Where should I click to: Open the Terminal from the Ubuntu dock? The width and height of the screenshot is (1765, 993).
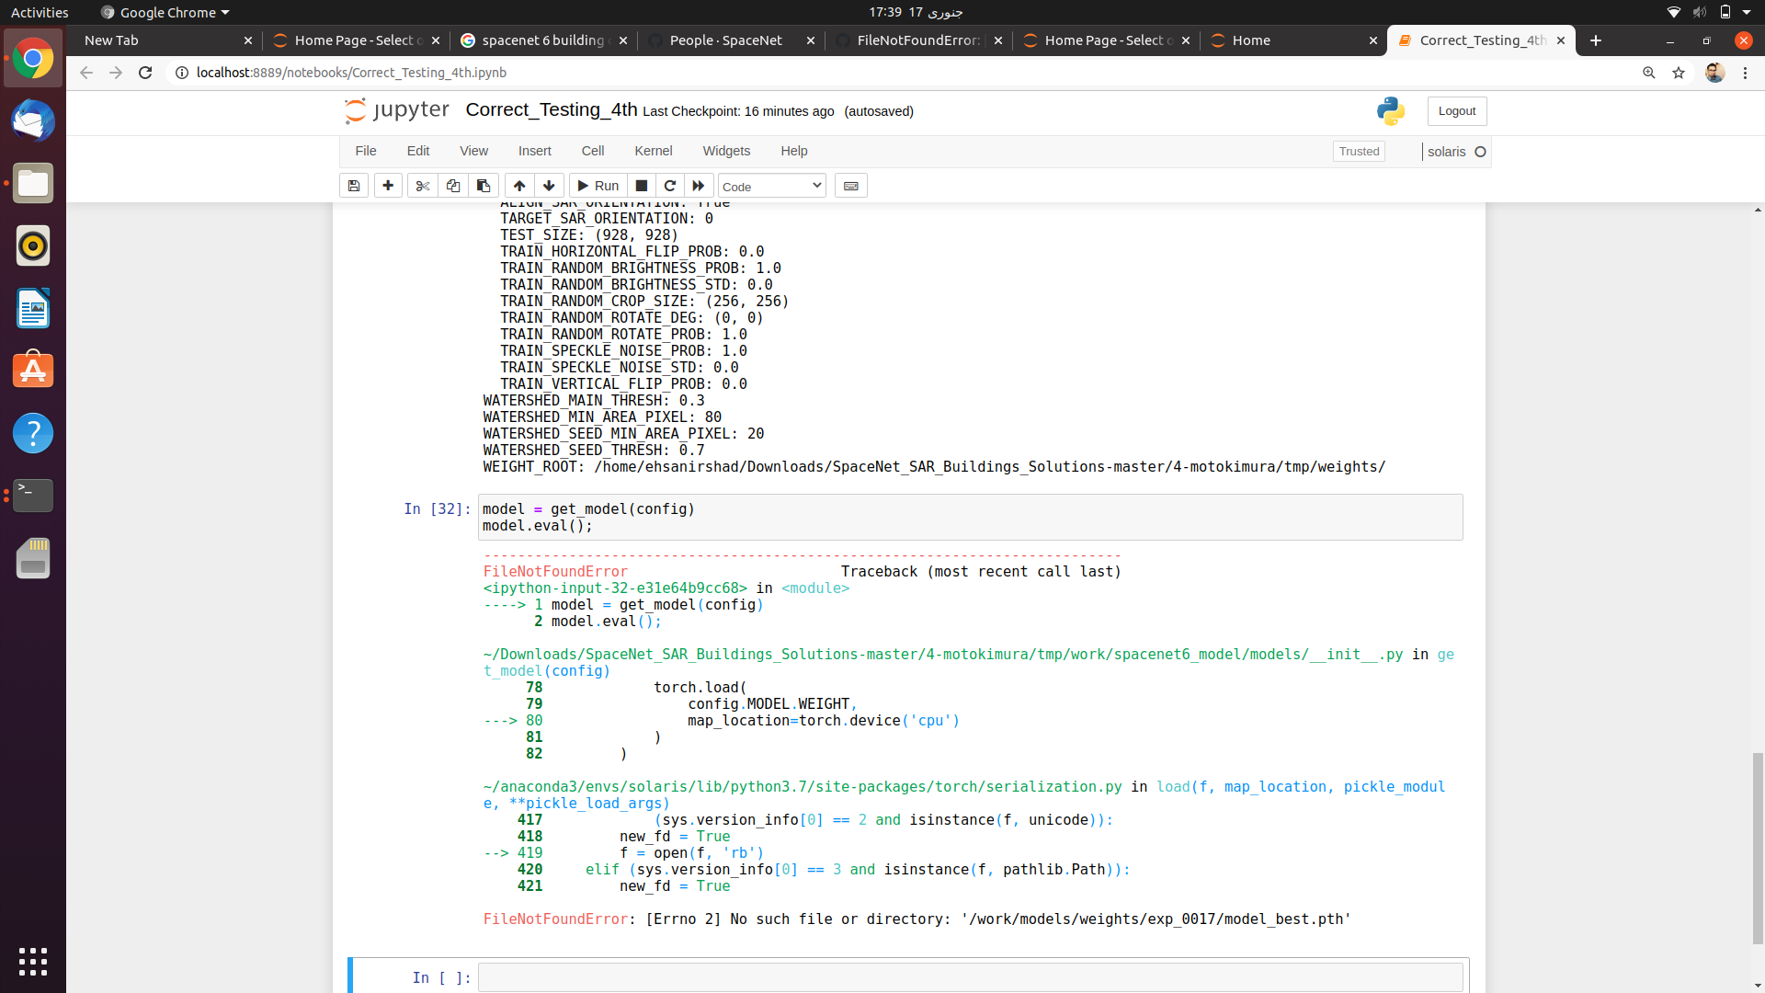[33, 496]
